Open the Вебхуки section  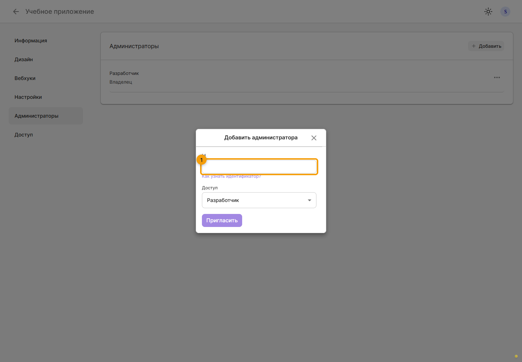(46, 78)
